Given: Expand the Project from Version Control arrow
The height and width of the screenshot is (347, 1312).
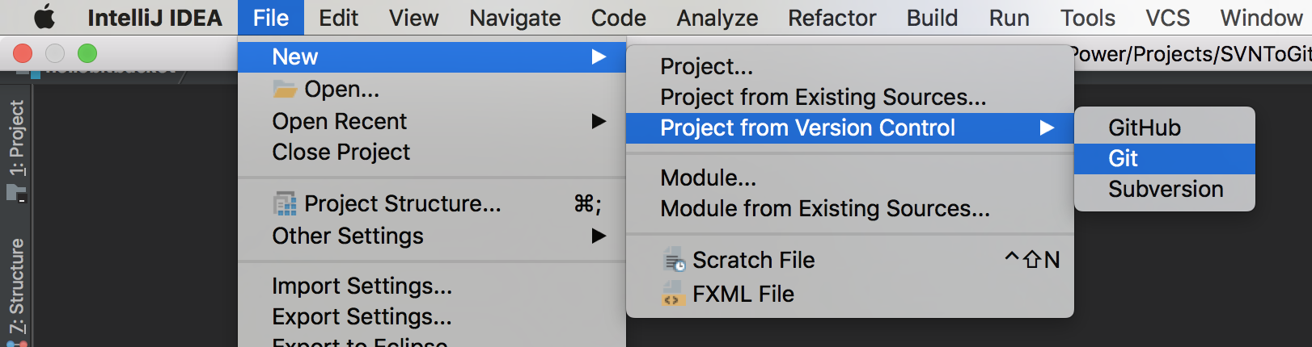Looking at the screenshot, I should pyautogui.click(x=1047, y=128).
